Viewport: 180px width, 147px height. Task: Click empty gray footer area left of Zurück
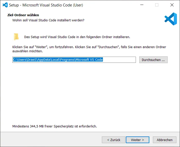[x=52, y=140]
